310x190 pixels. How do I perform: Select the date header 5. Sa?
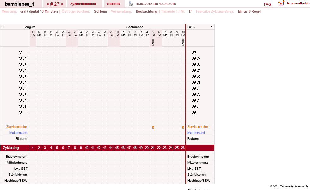click(x=153, y=33)
